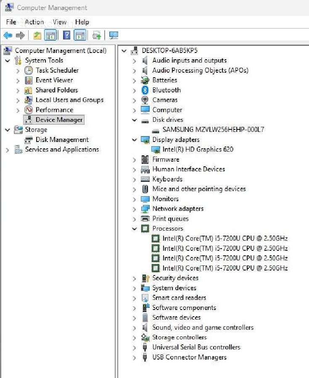Viewport: 309px width, 378px height.
Task: Click the Keyboards category icon
Action: tap(145, 179)
